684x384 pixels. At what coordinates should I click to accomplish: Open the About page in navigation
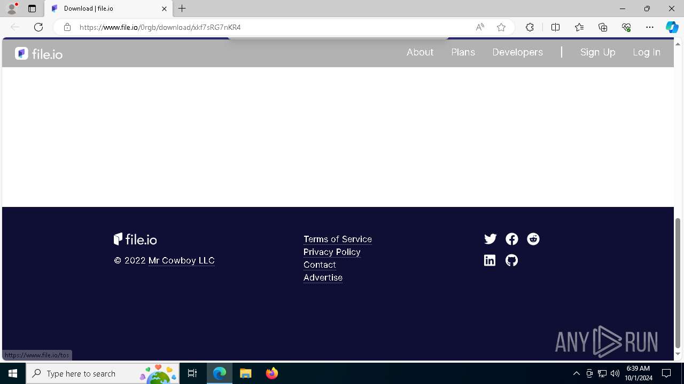pos(420,52)
